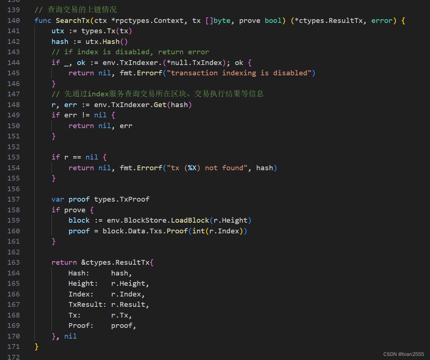Click the function name SearchTx

(x=73, y=21)
